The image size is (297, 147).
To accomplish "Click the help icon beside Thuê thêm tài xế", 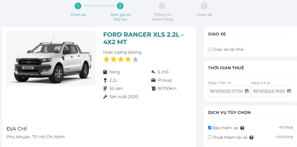I will coord(251,137).
